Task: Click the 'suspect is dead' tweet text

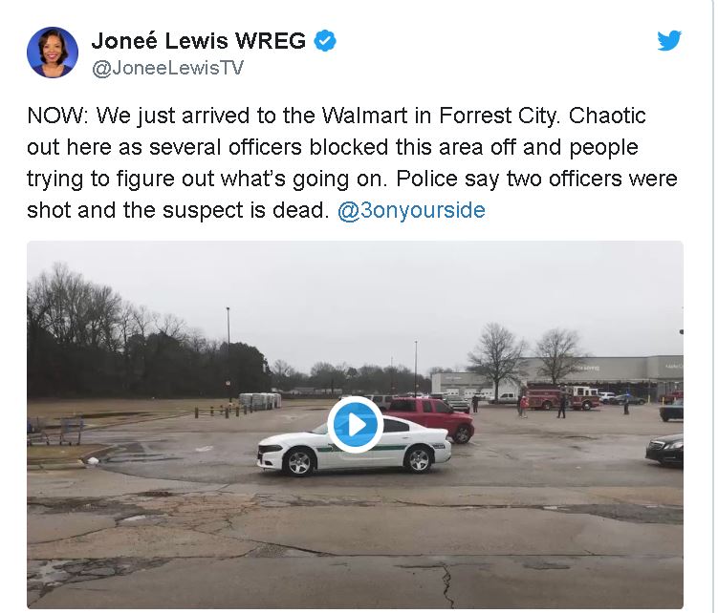Action: click(x=246, y=210)
